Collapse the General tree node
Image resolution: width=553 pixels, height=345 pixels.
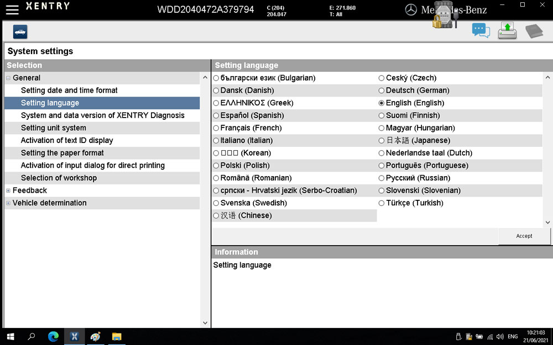point(8,78)
